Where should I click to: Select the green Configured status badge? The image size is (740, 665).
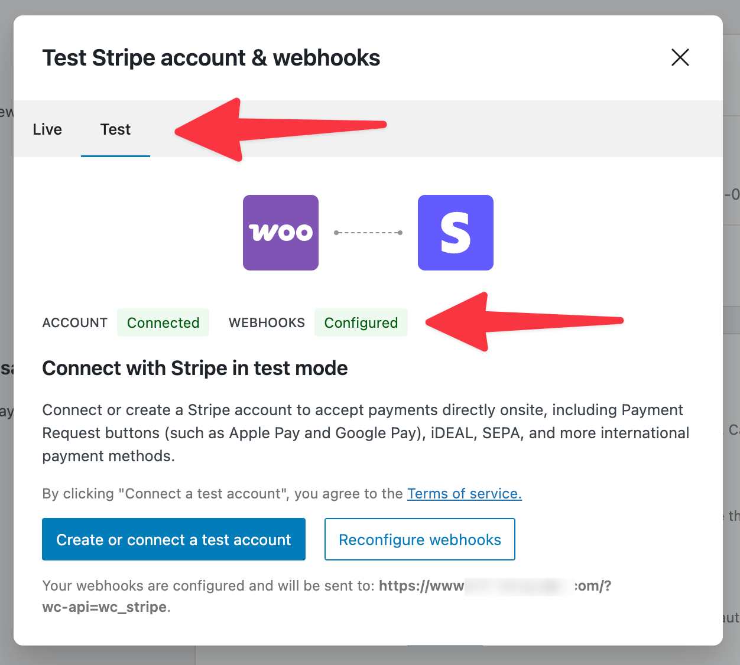[361, 322]
